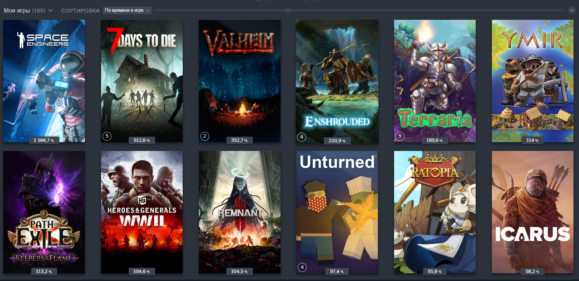Click the badge numbered 4 on Unturned
This screenshot has width=579, height=281.
[x=302, y=267]
